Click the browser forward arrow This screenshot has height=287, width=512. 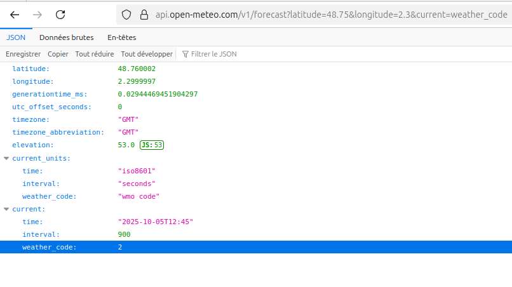(37, 15)
